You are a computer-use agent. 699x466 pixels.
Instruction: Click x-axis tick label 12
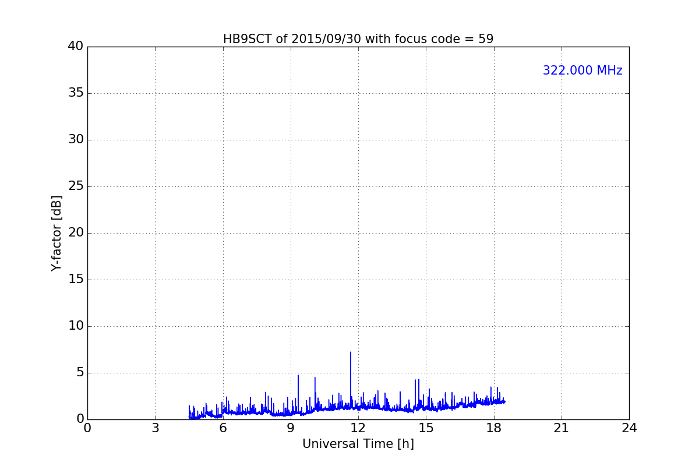tap(358, 428)
